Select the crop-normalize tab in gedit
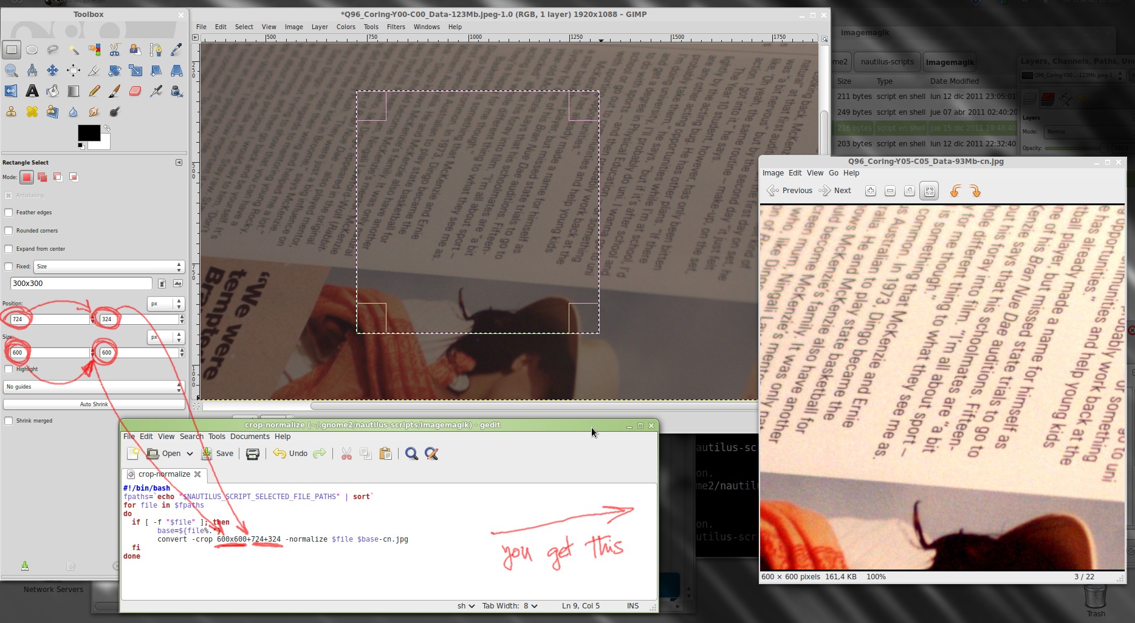Screen dimensions: 1135x623 (x=164, y=474)
